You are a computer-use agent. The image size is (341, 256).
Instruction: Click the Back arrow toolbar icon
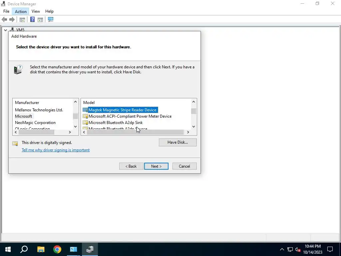(x=4, y=20)
